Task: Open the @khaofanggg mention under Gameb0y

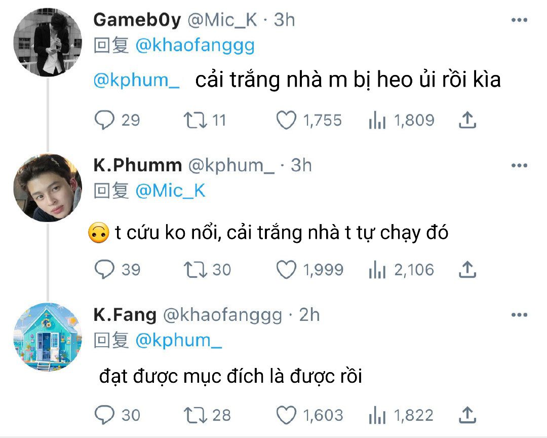Action: pos(195,46)
